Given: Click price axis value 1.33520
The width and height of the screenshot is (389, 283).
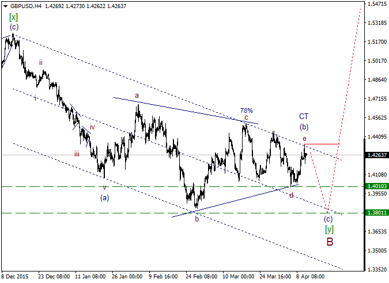Looking at the screenshot, I should pos(377,269).
